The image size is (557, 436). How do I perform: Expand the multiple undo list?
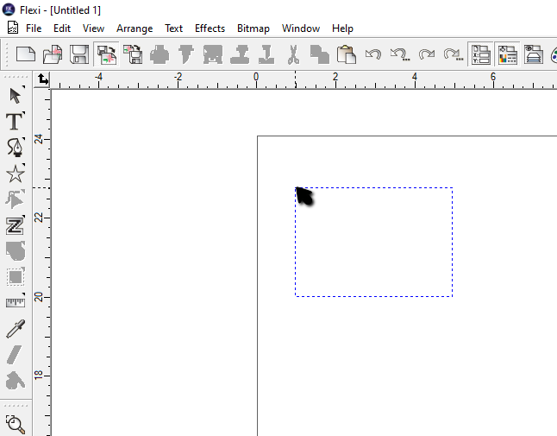click(x=399, y=55)
